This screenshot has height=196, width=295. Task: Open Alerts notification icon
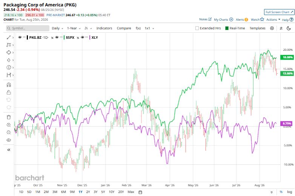(246, 20)
